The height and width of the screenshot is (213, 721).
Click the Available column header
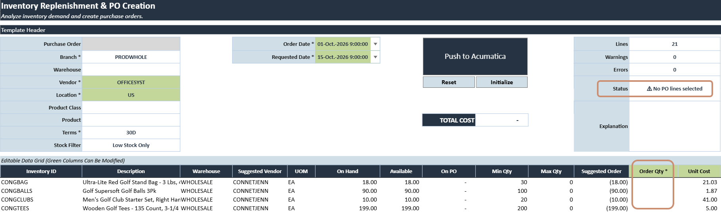401,171
